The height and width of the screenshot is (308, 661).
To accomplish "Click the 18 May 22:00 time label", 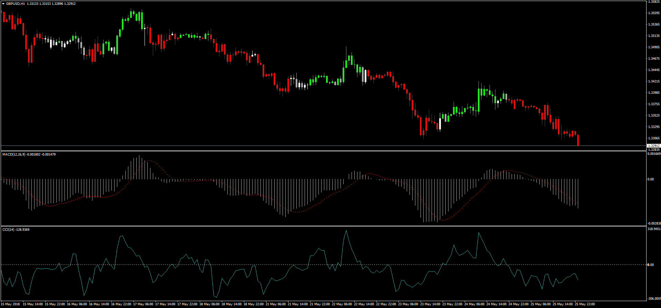I will 254,304.
